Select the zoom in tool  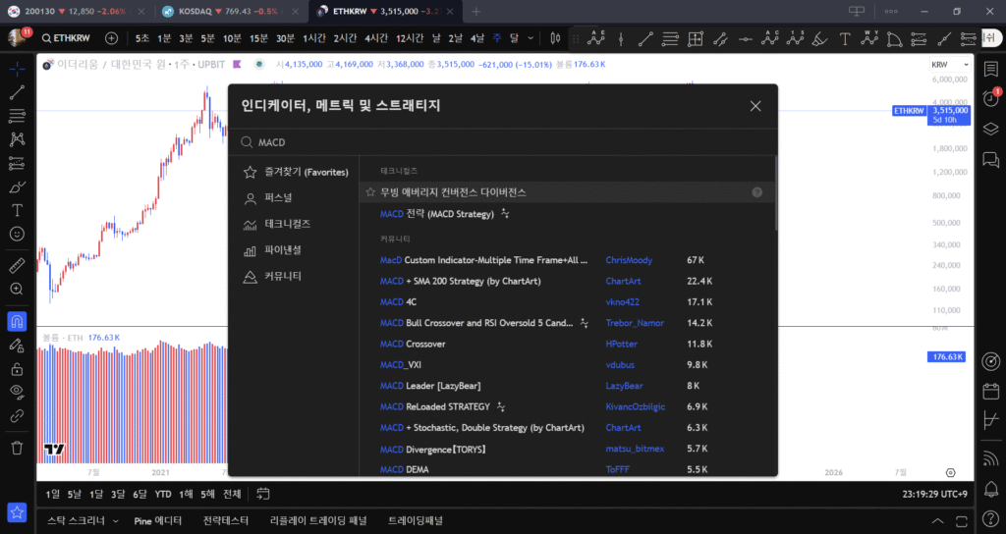click(x=18, y=290)
